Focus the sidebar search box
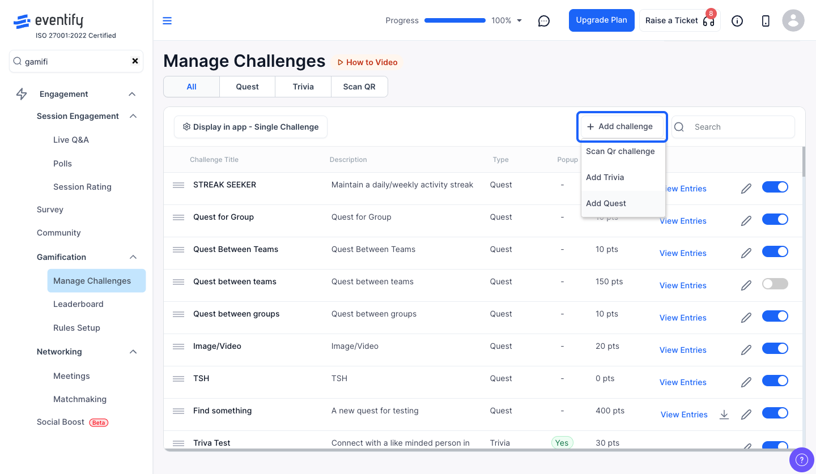The width and height of the screenshot is (816, 474). click(76, 61)
